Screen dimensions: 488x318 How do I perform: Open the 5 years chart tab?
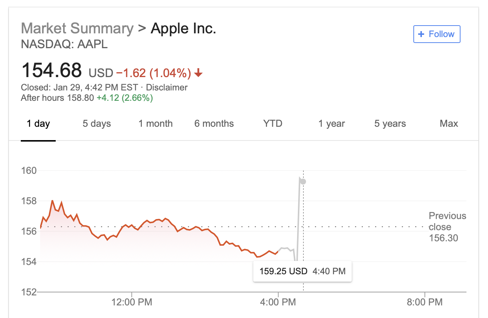(390, 123)
